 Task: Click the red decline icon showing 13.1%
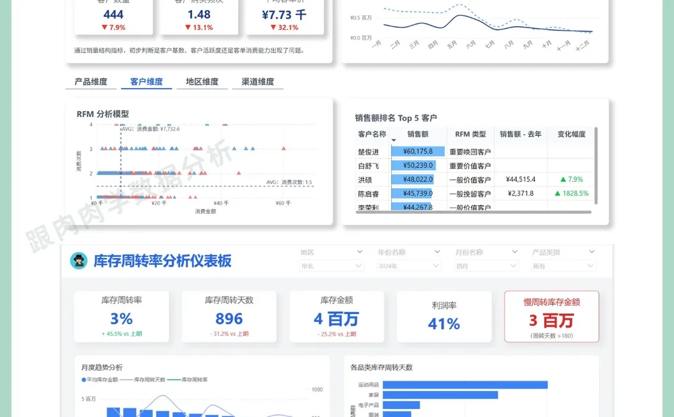[x=187, y=27]
